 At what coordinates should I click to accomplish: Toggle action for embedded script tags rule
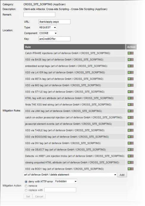131,66
